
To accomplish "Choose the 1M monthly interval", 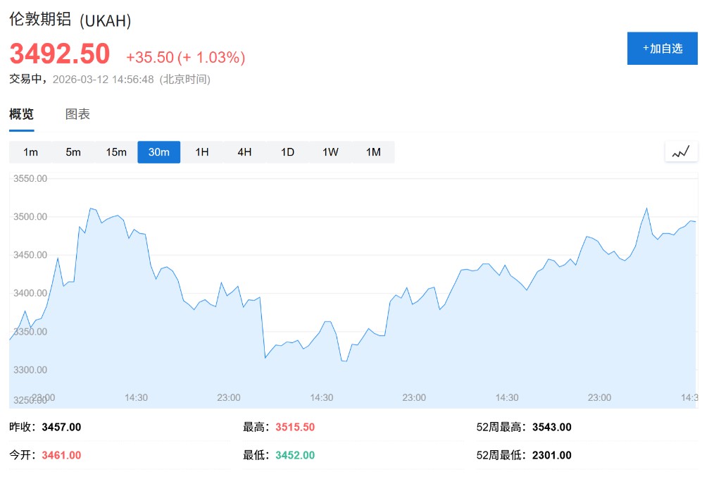I will point(373,152).
